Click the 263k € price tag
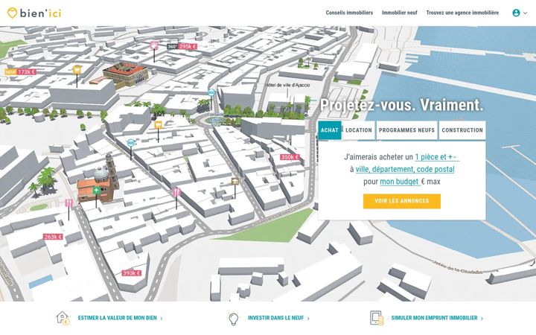The width and height of the screenshot is (536, 335). (53, 237)
